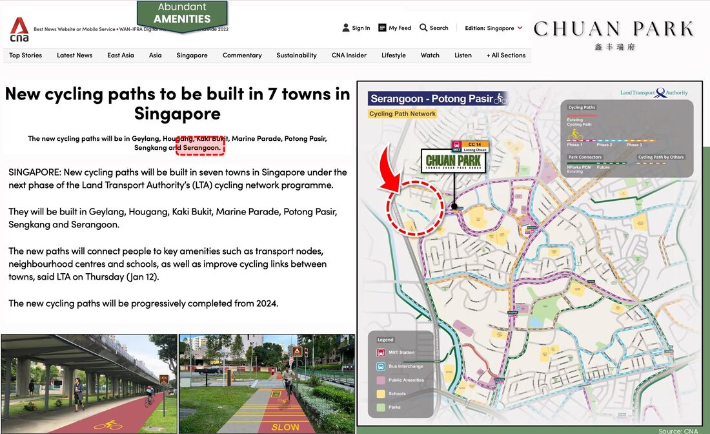710x434 pixels.
Task: Open the My Feed icon
Action: click(x=382, y=28)
